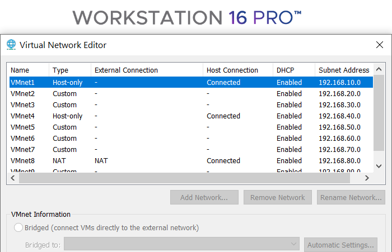Click Enabled DHCP cell for VMnet2

pyautogui.click(x=289, y=94)
